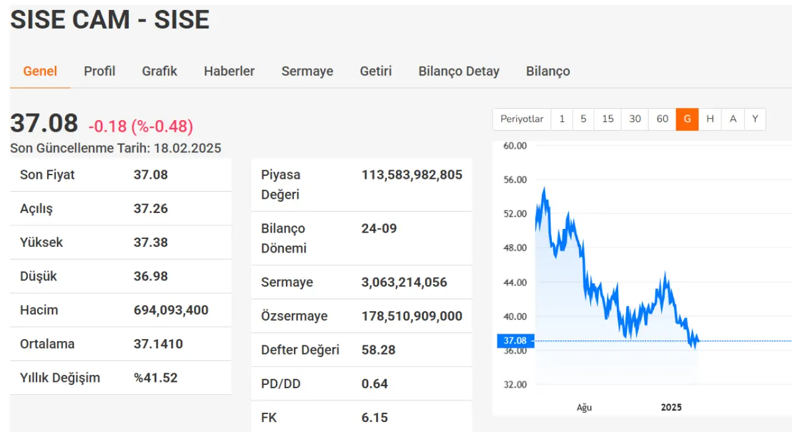Click the Ağu label on chart axis
Viewport: 792px width, 432px height.
(x=584, y=407)
